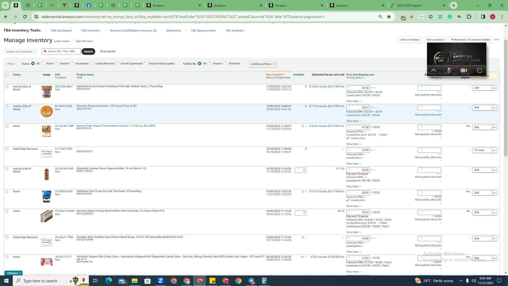Image resolution: width=508 pixels, height=286 pixels.
Task: Click the 47.98 price field for granola
Action: (358, 127)
